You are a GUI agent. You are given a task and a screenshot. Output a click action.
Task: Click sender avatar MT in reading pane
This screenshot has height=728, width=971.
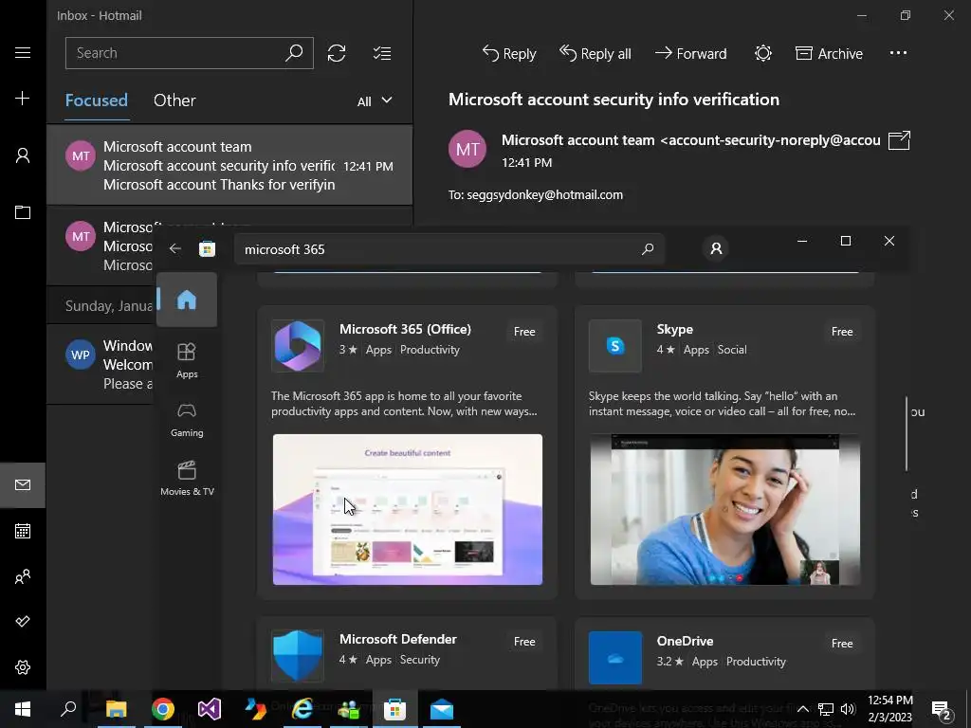[467, 149]
